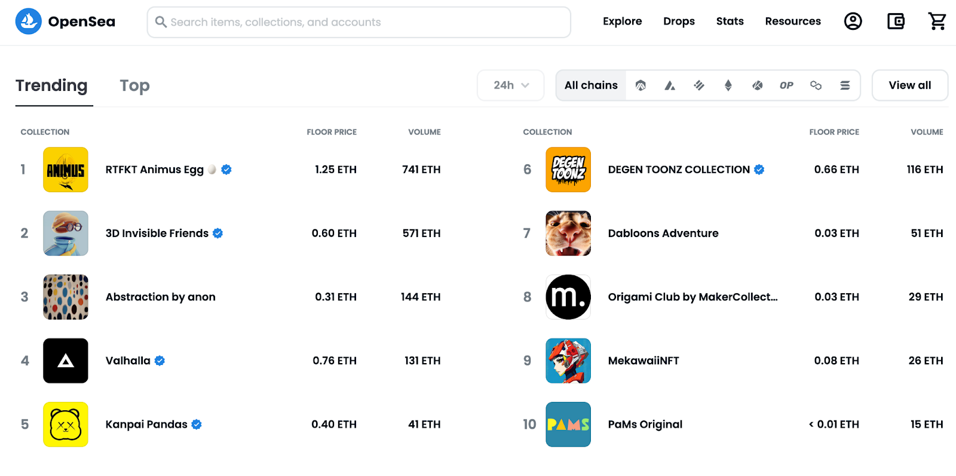This screenshot has height=476, width=956.
Task: Click the 0.76 ETH floor price
Action: 335,361
